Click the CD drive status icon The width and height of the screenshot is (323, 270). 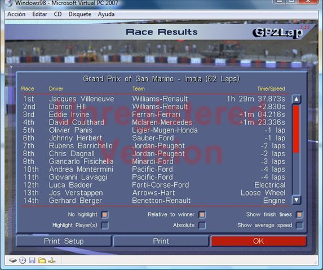(23, 260)
